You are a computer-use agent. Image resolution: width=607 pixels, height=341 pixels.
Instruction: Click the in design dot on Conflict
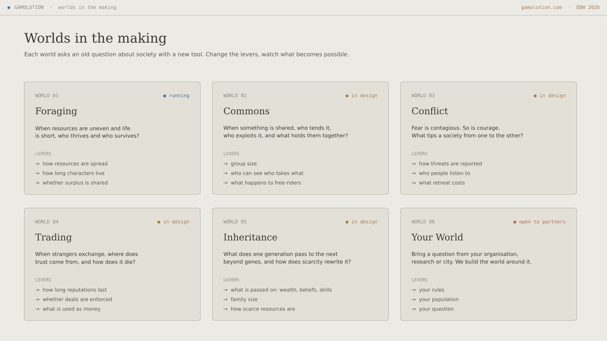535,96
